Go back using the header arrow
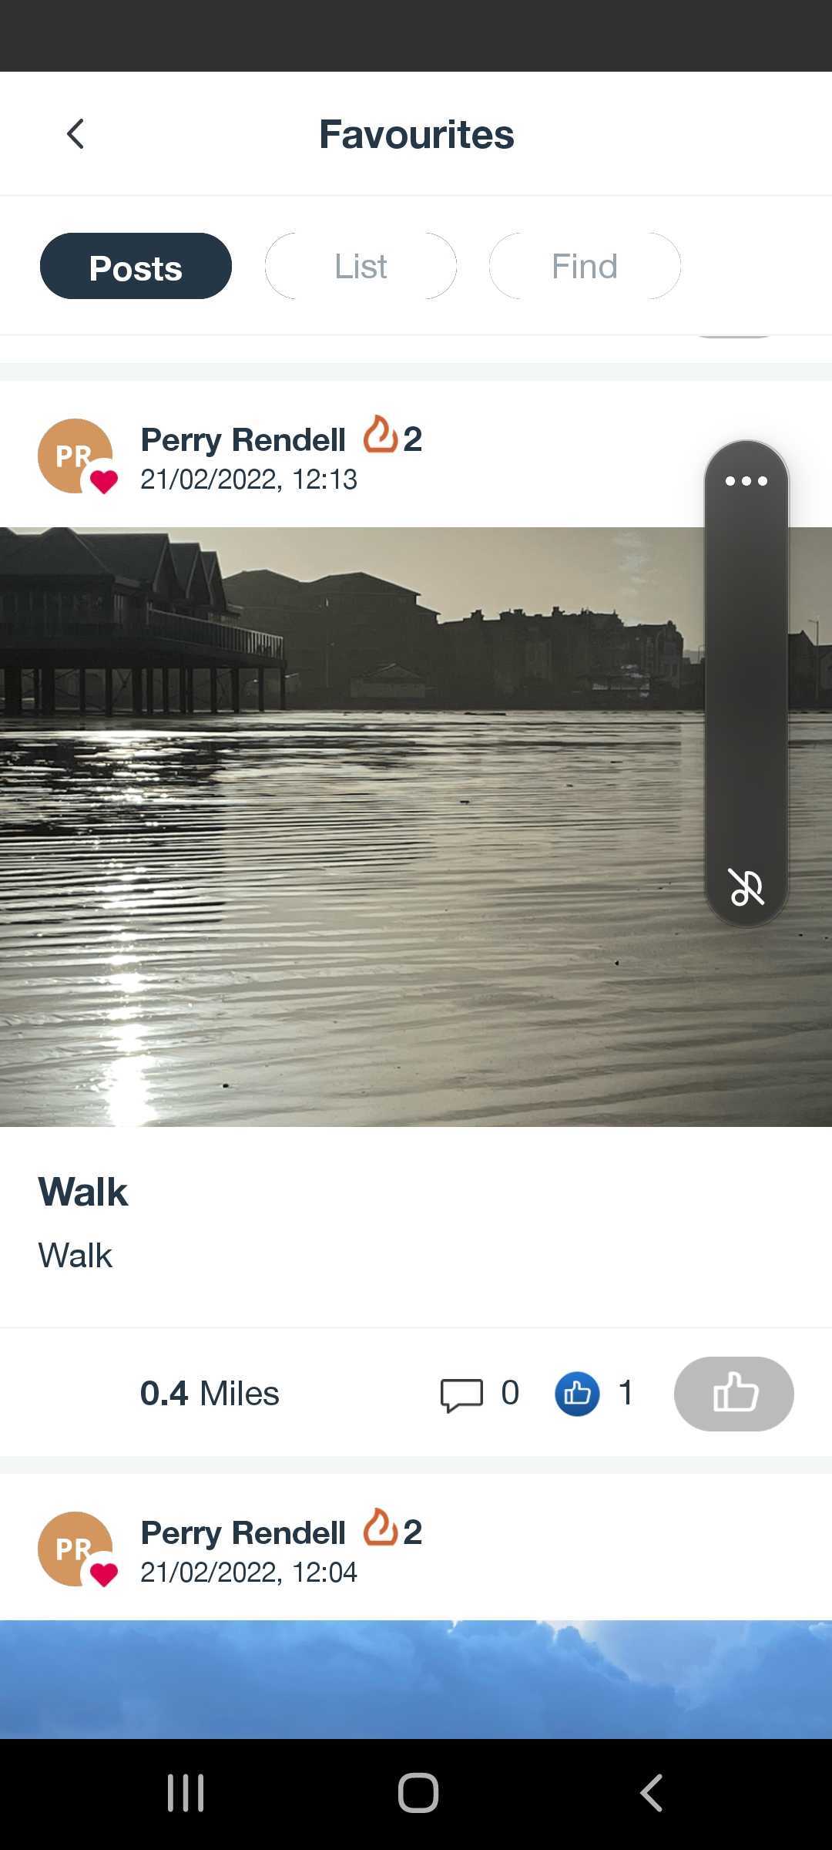832x1850 pixels. click(x=75, y=134)
